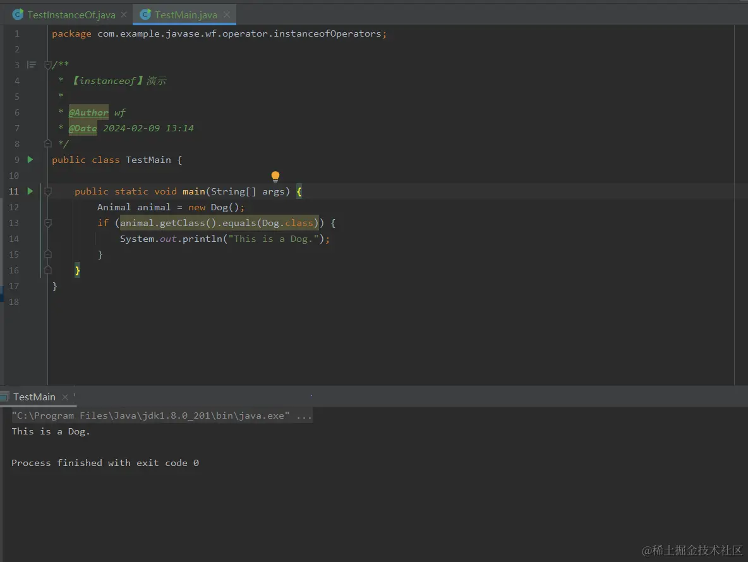Click line number 18 in the gutter

[14, 302]
